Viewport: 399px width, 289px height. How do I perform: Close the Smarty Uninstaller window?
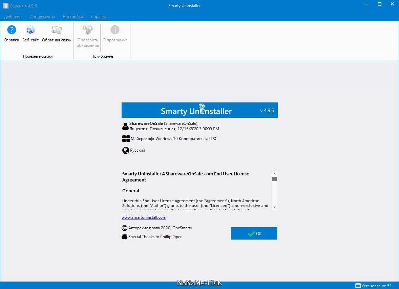point(392,4)
